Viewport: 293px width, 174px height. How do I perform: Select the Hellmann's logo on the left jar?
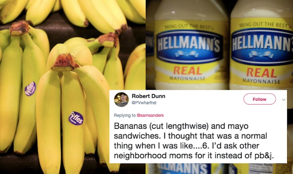coord(189,46)
